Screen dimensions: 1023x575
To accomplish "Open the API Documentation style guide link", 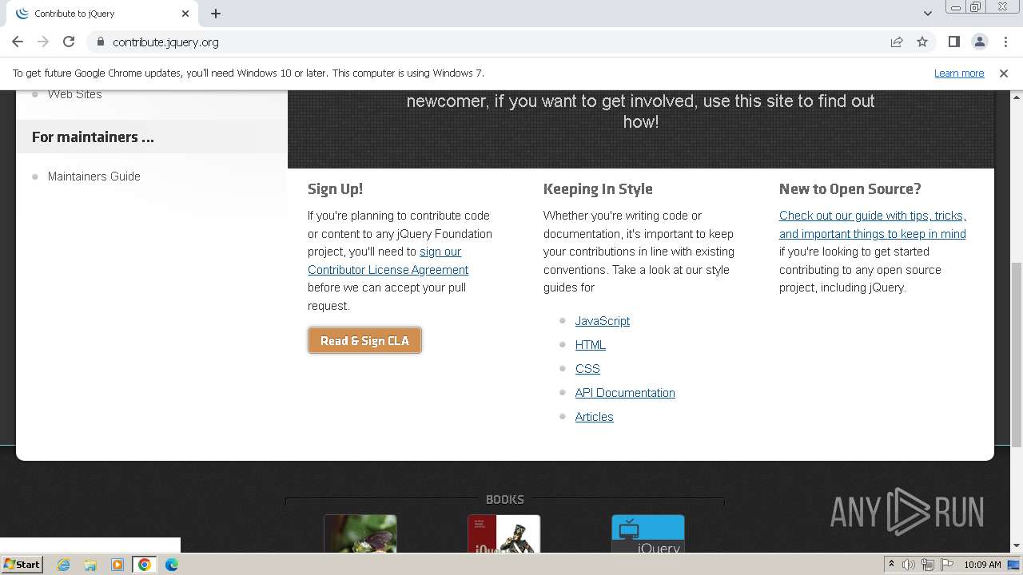I will tap(625, 393).
